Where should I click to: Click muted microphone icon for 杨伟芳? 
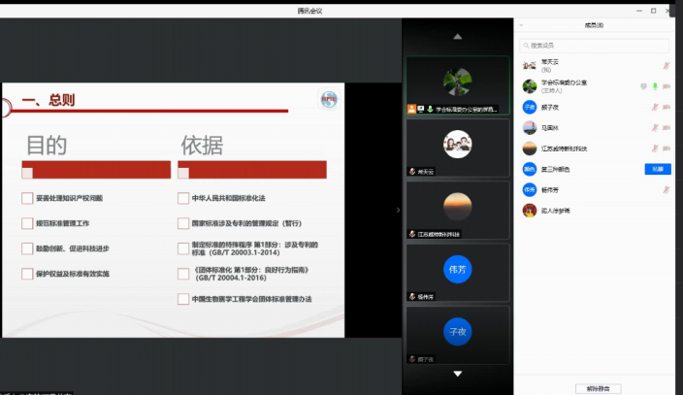(x=667, y=189)
